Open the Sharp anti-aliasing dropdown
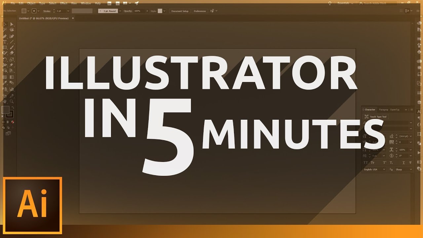Viewport: 423px width, 238px height. [x=404, y=170]
